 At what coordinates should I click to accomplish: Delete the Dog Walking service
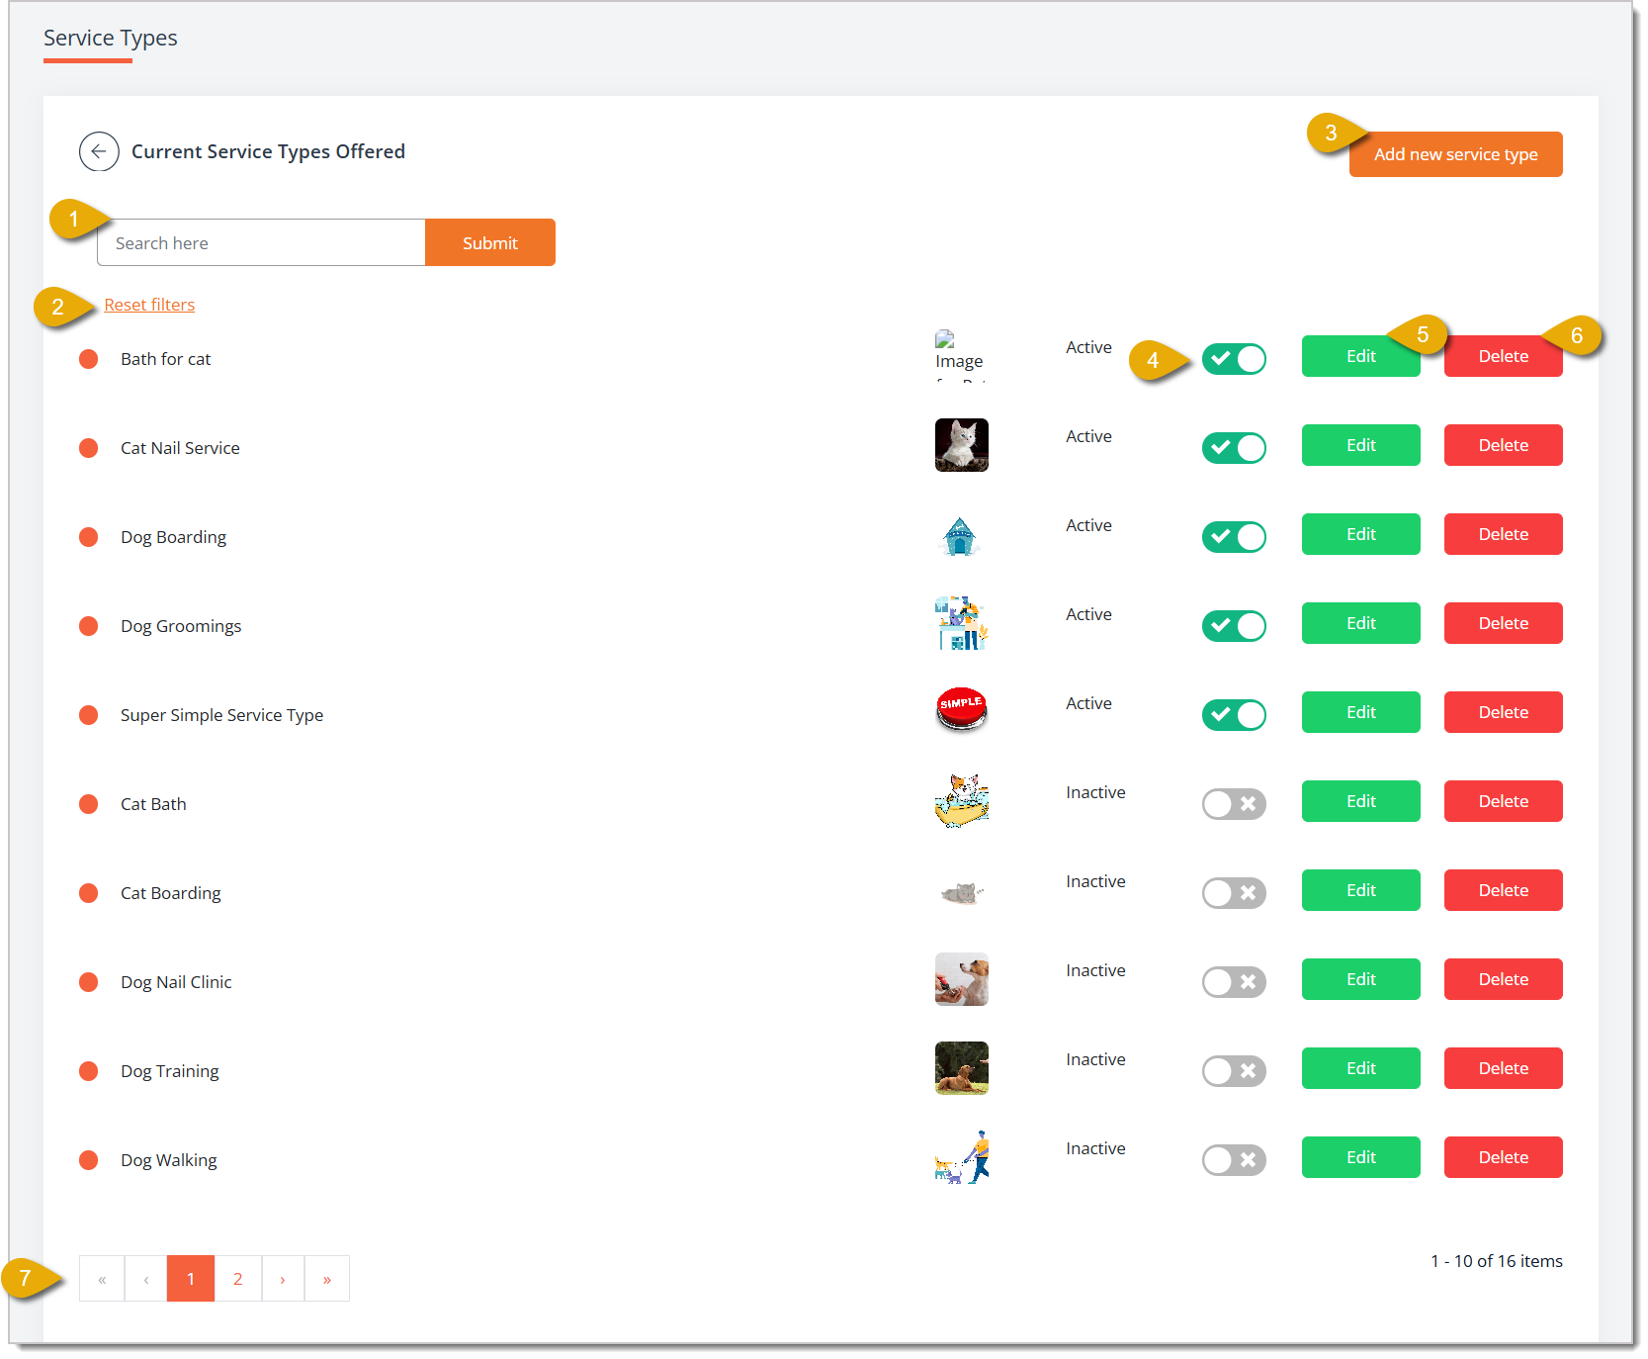coord(1503,1157)
